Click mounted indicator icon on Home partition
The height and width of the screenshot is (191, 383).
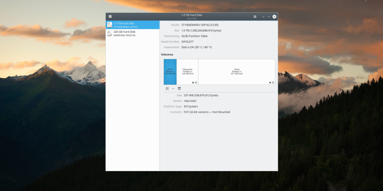coord(273,82)
